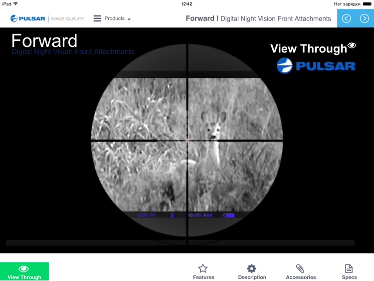Open the Specs document tab
Image resolution: width=374 pixels, height=281 pixels.
[x=349, y=272]
